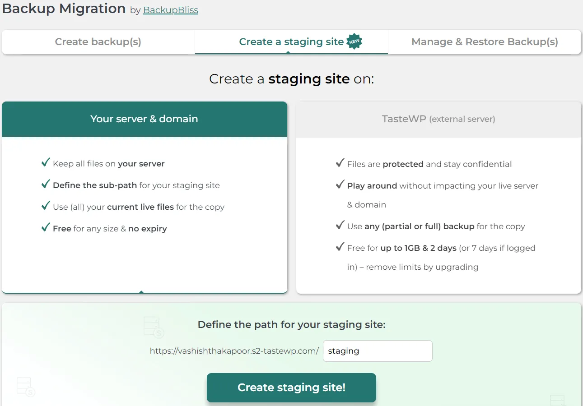Click the staging path input field
This screenshot has width=583, height=406.
click(x=378, y=351)
